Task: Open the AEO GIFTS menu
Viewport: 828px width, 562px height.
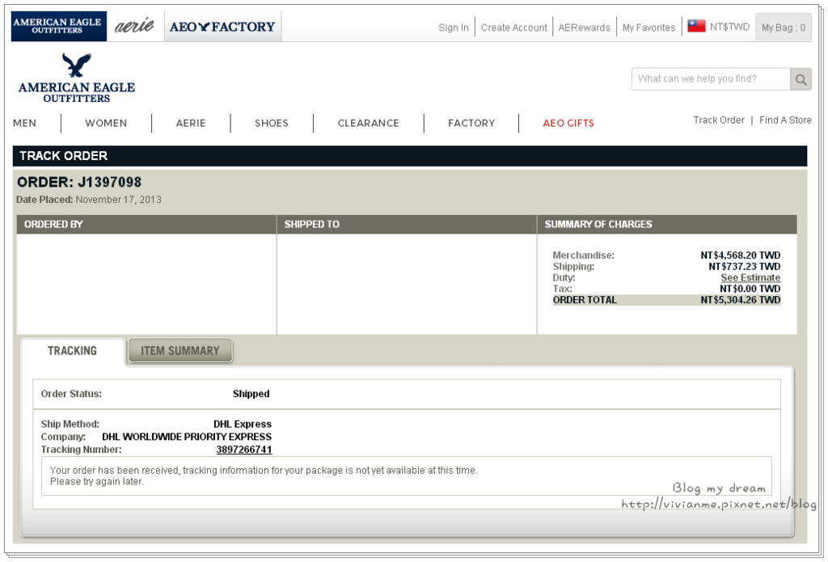Action: tap(568, 123)
